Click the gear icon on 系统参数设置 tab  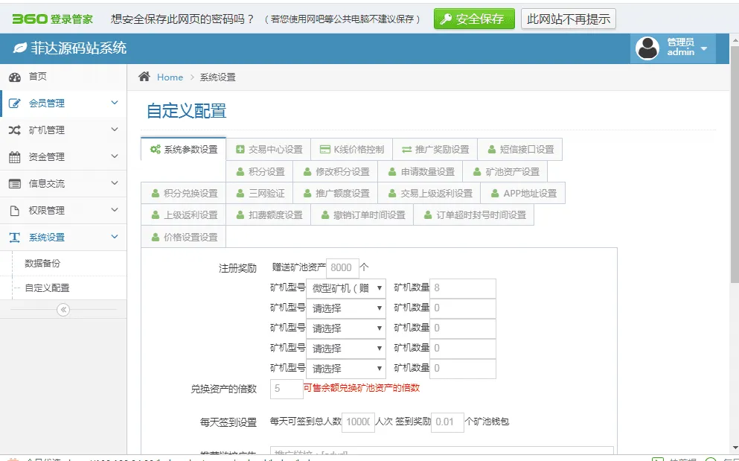point(157,148)
